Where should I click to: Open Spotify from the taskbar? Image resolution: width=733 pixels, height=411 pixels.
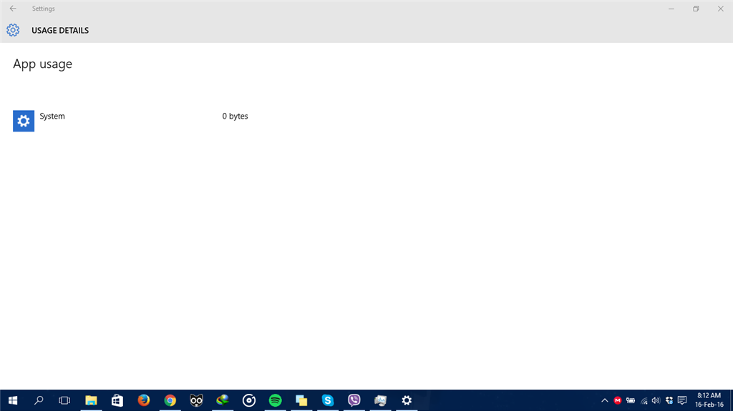pos(275,400)
